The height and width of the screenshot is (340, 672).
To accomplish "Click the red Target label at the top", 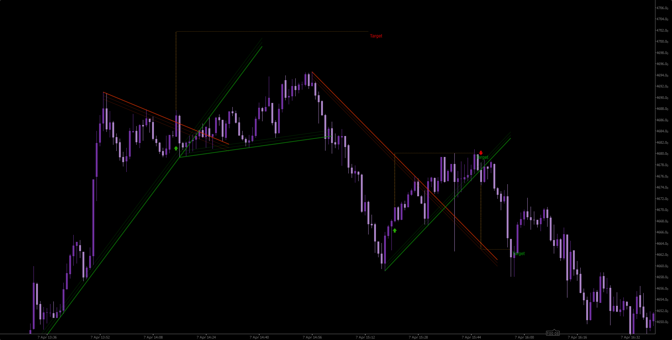I will (376, 36).
